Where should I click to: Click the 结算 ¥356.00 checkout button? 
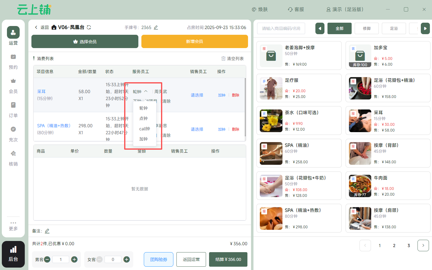point(228,259)
